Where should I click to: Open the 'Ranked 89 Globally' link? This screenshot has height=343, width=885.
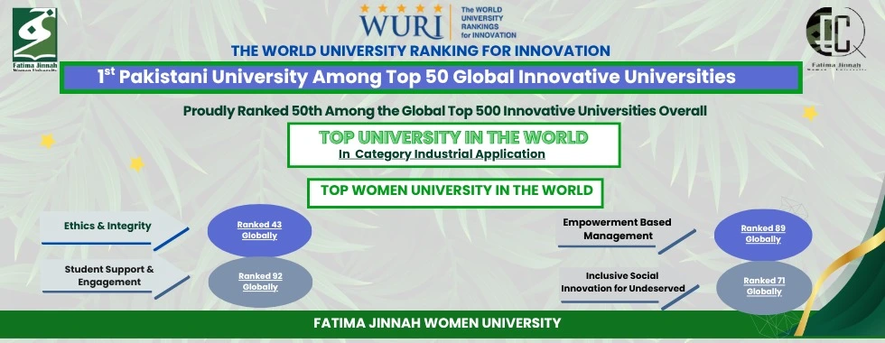(763, 234)
